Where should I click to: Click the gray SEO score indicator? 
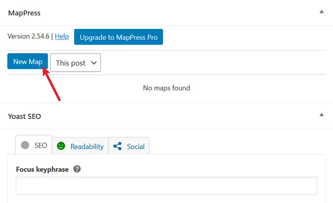pyautogui.click(x=25, y=145)
